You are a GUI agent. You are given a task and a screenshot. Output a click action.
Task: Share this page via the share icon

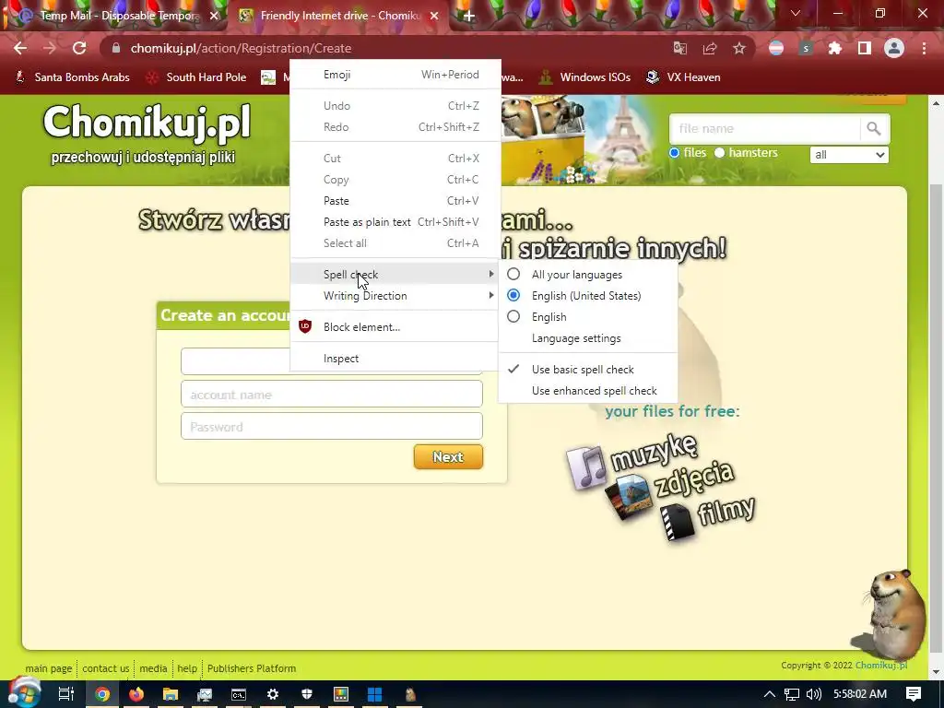tap(710, 48)
